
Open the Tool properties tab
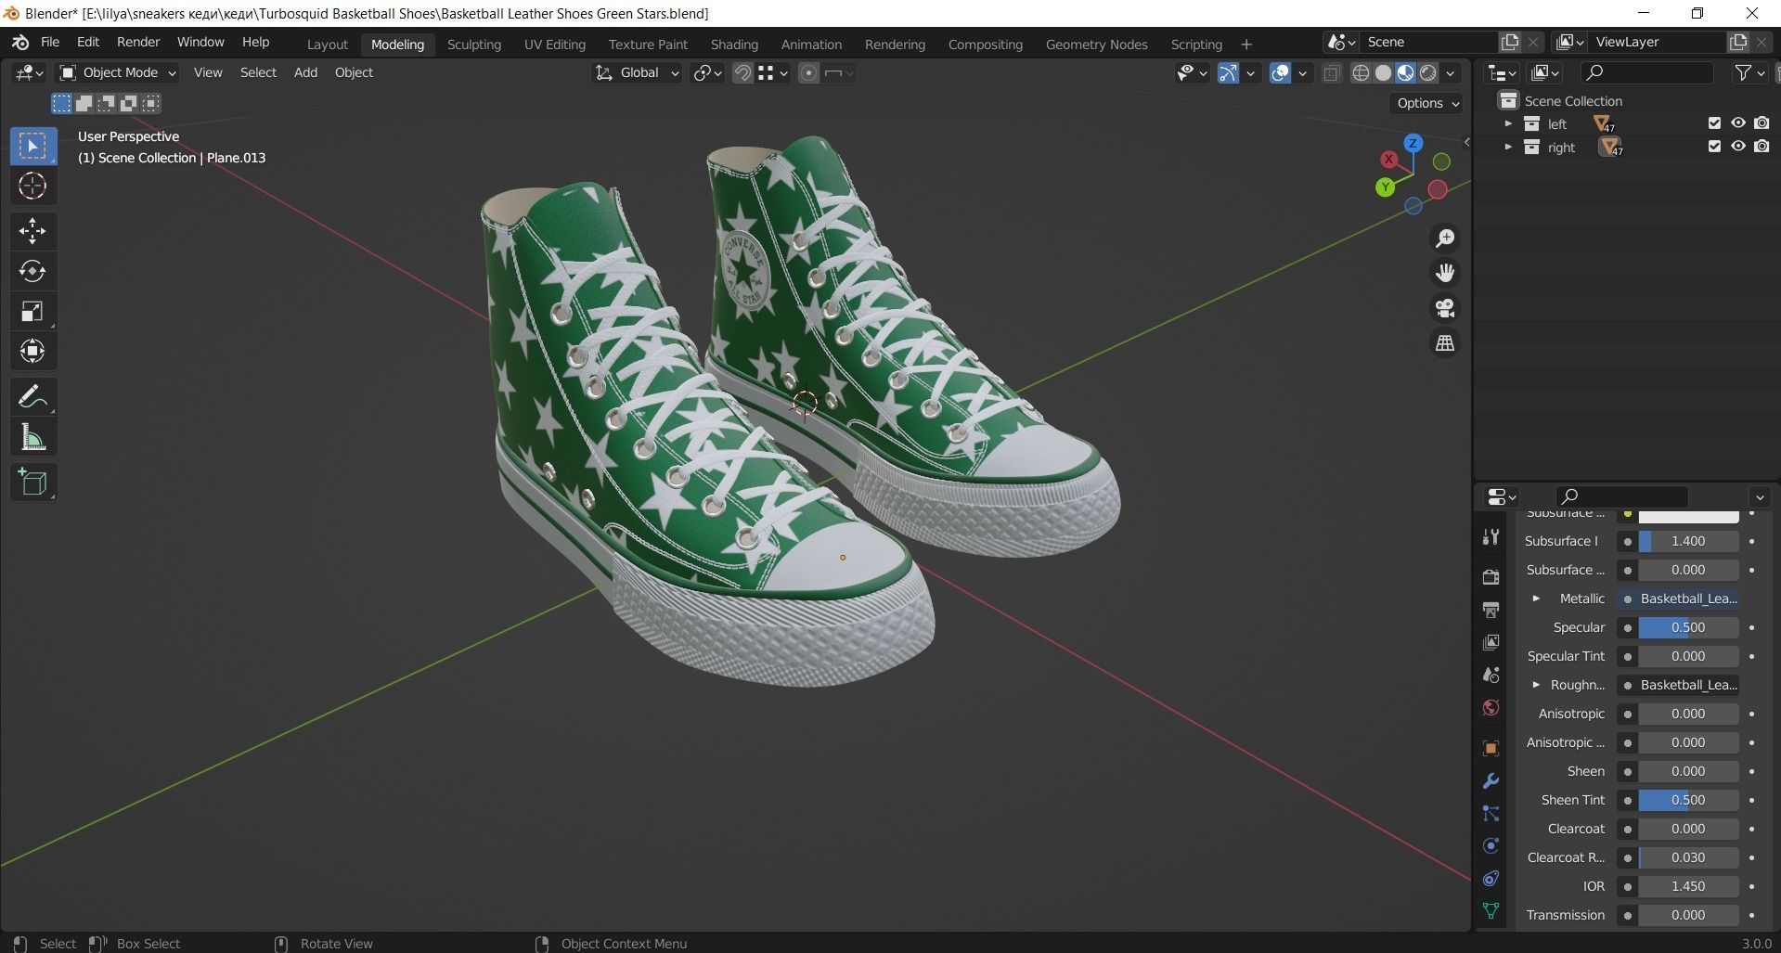pos(1491,536)
